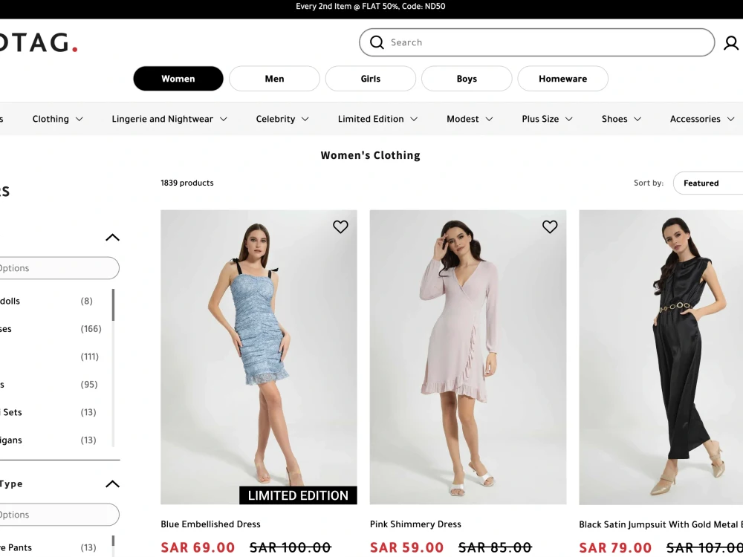Open the Celebrity dropdown menu
The width and height of the screenshot is (743, 557).
[x=282, y=119]
